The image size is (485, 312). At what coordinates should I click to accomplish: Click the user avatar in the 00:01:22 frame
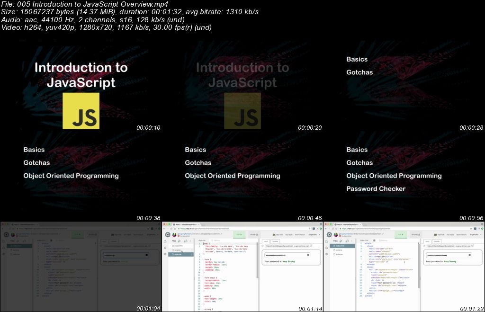click(336, 235)
